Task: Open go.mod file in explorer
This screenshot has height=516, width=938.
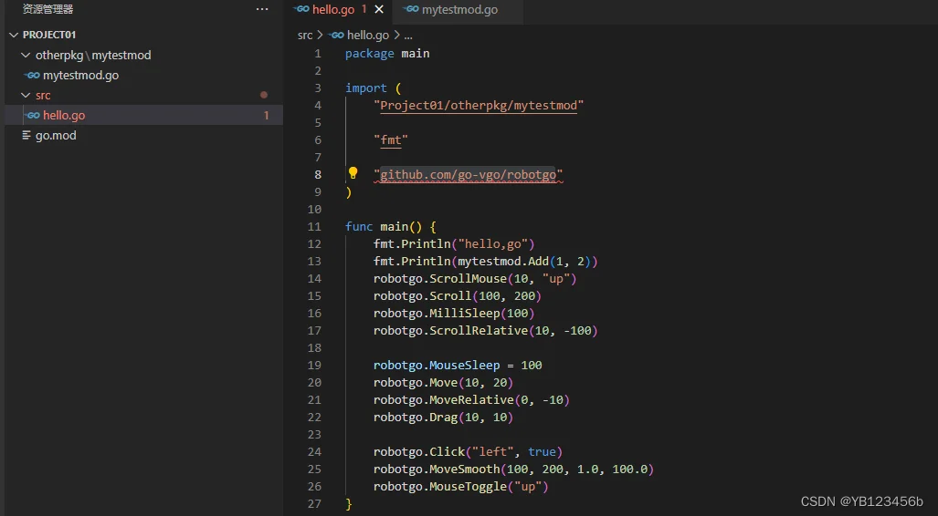Action: click(x=56, y=136)
